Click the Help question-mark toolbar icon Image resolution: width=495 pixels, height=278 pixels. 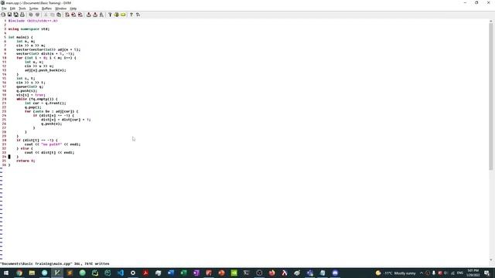pos(131,15)
